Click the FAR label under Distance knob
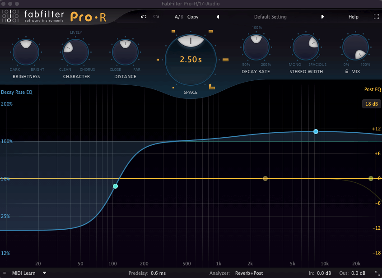The height and width of the screenshot is (278, 382). coord(137,69)
